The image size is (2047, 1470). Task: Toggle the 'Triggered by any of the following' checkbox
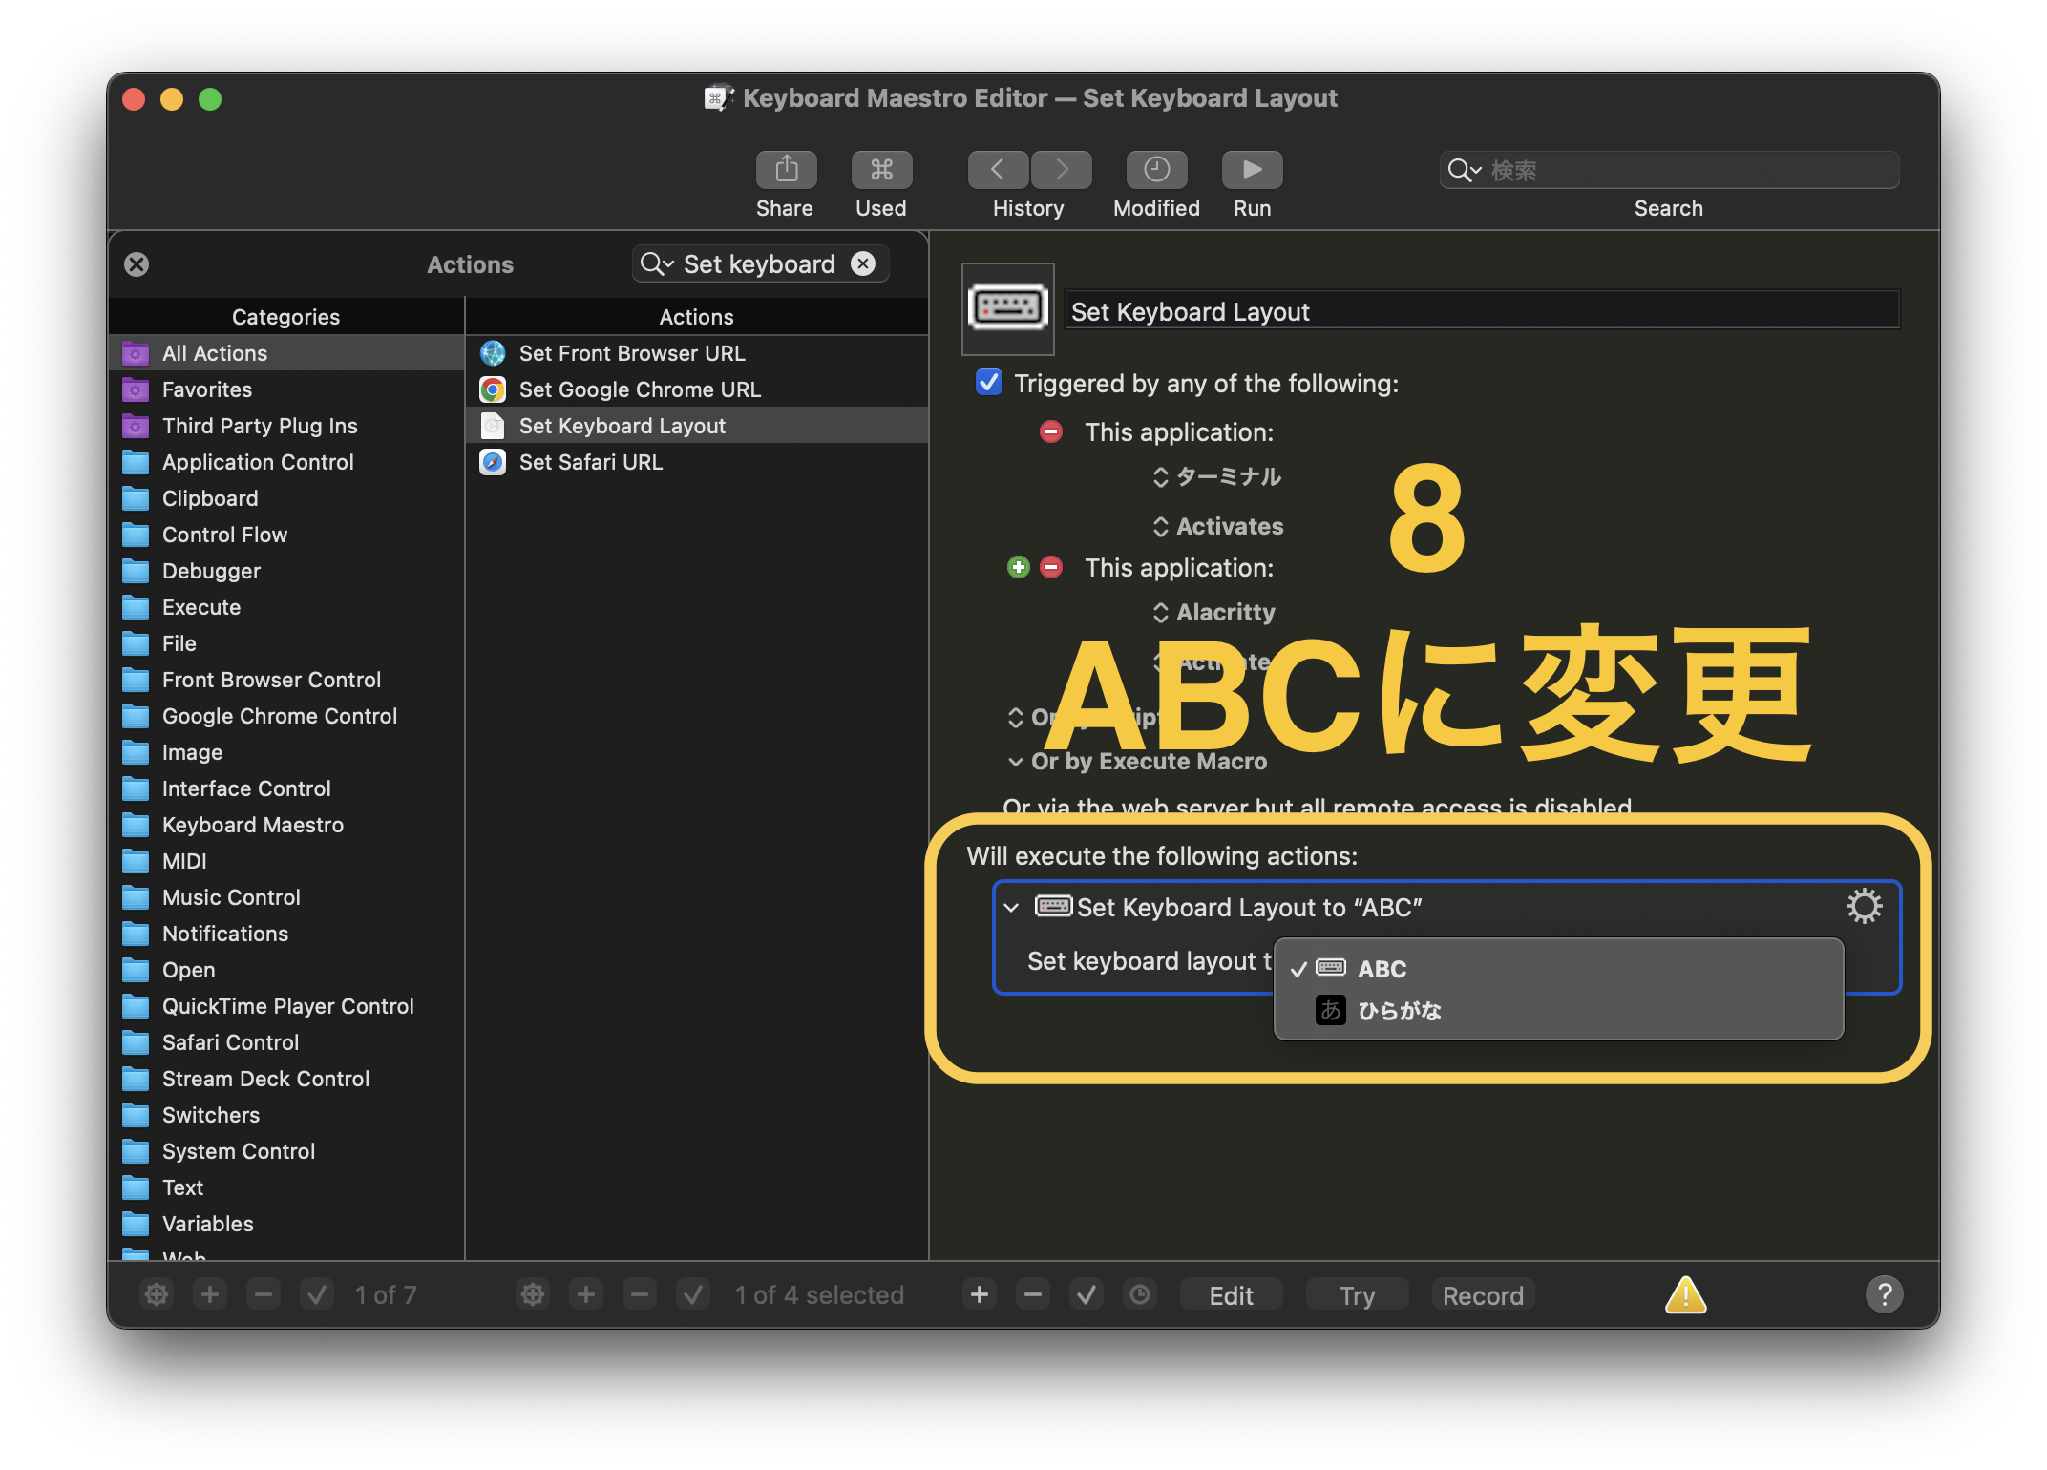tap(989, 383)
